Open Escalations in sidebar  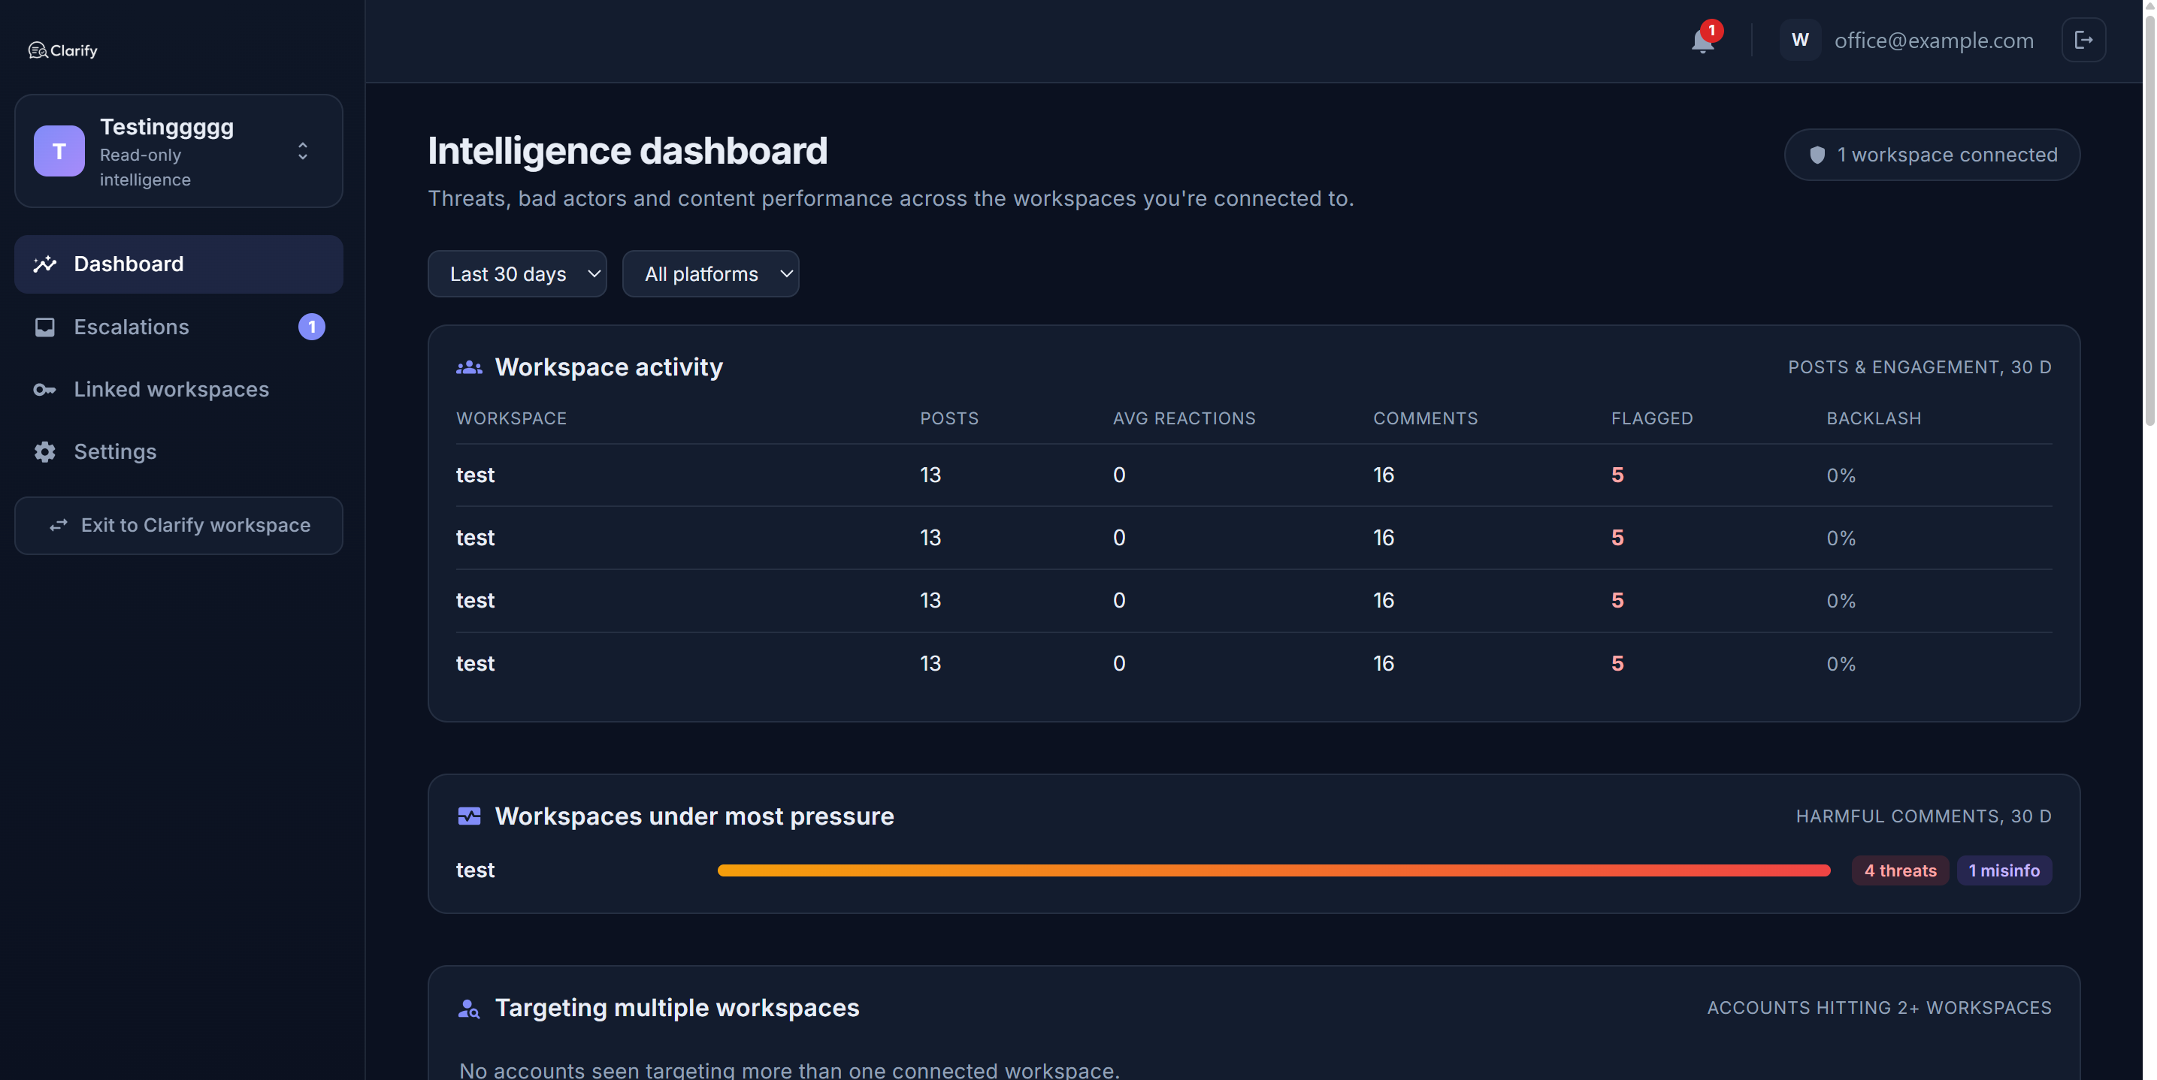tap(178, 327)
